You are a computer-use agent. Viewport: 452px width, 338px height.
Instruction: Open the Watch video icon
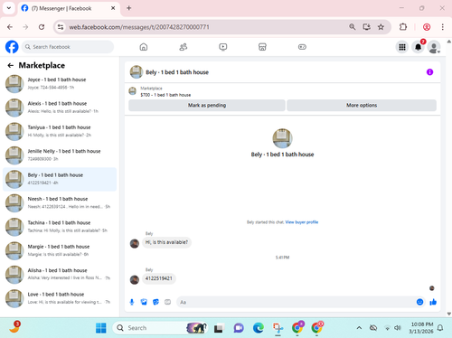click(223, 47)
